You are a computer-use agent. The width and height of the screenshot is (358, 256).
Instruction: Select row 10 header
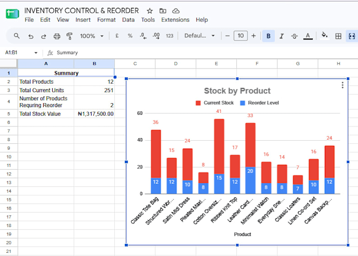[8, 157]
